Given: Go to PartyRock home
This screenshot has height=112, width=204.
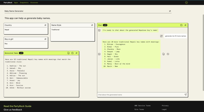Looking at the screenshot, I should click(8, 3).
